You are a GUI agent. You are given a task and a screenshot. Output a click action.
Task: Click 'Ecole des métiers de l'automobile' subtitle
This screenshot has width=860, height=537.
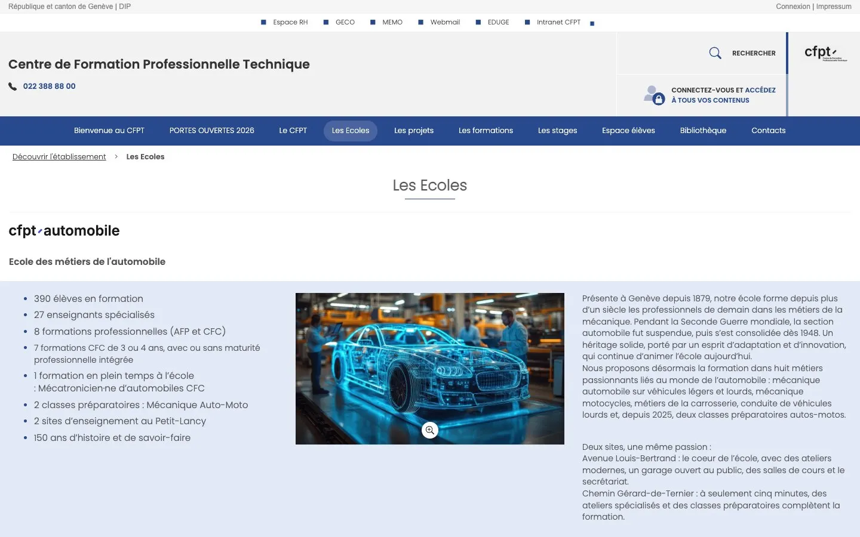pos(87,262)
